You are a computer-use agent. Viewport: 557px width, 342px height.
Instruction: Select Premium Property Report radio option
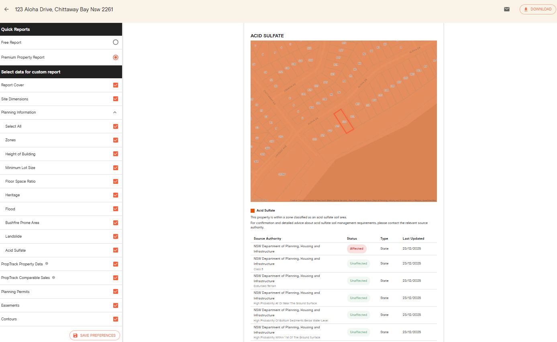116,57
